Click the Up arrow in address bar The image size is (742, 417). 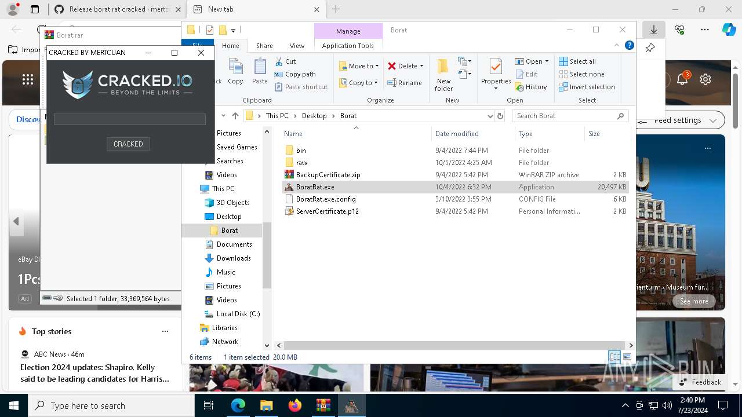(235, 116)
